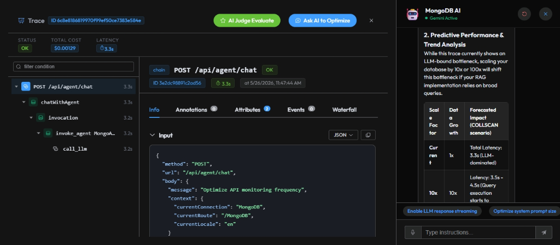Send the message with paper plane icon
The height and width of the screenshot is (245, 560).
(544, 232)
